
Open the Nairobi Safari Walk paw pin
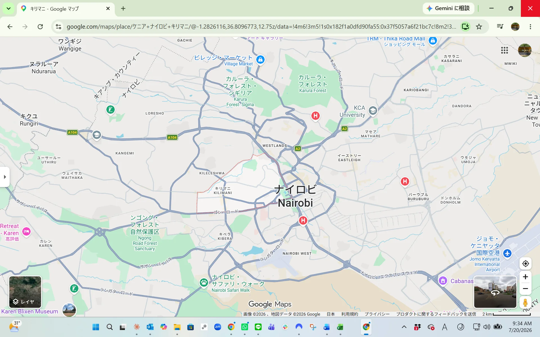click(x=204, y=282)
